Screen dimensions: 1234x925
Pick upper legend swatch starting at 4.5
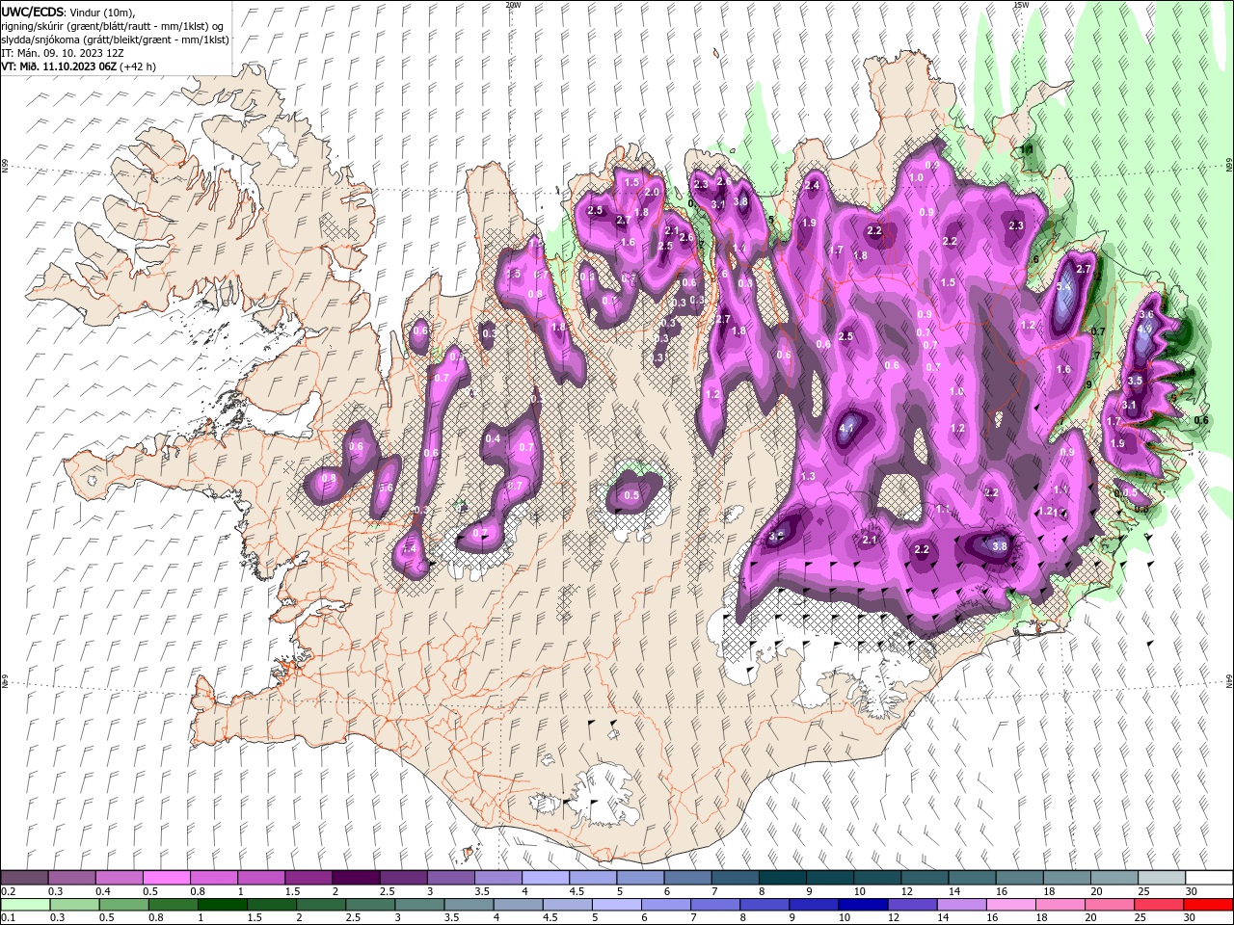(x=593, y=878)
